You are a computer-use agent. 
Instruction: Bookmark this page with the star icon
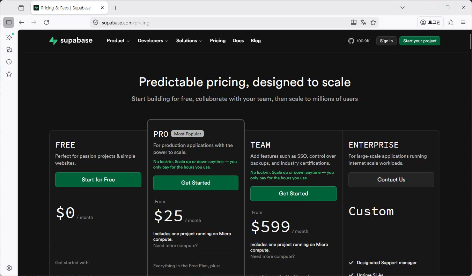[x=373, y=22]
